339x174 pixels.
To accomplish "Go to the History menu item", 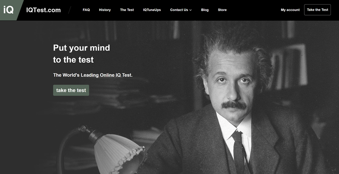I will point(105,10).
